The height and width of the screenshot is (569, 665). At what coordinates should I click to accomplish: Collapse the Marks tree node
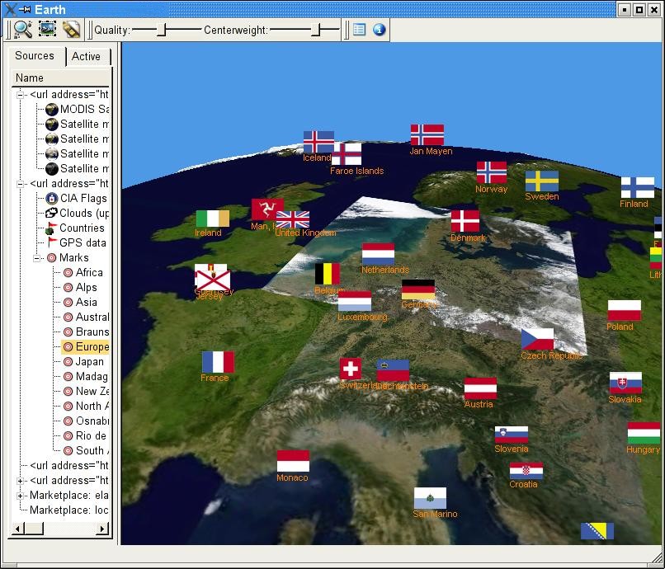click(37, 258)
